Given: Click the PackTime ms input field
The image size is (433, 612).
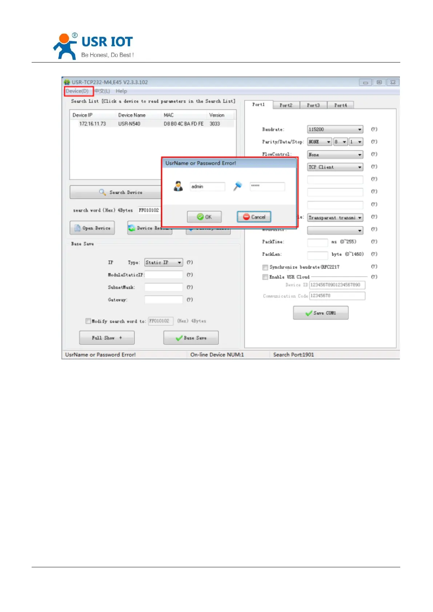Looking at the screenshot, I should pyautogui.click(x=318, y=242).
